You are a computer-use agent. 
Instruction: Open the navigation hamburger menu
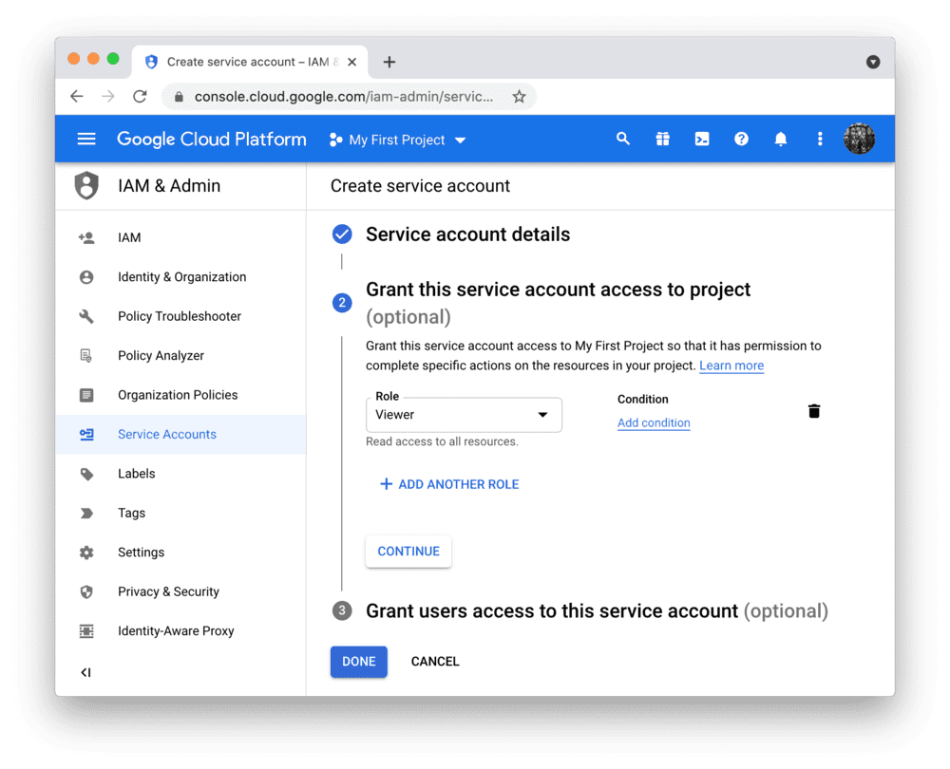click(85, 139)
